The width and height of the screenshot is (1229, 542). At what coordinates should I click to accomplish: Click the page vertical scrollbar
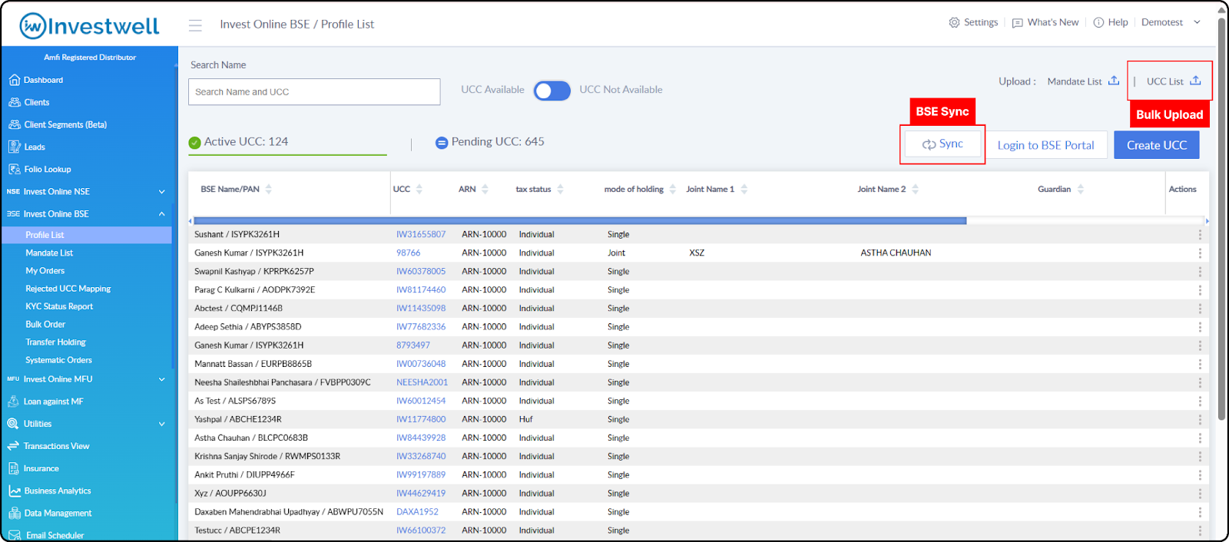[x=1222, y=218]
